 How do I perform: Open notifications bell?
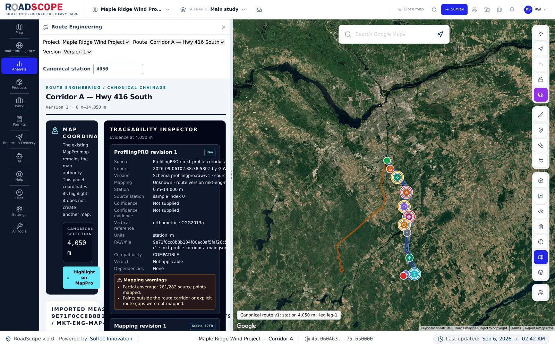pyautogui.click(x=512, y=10)
